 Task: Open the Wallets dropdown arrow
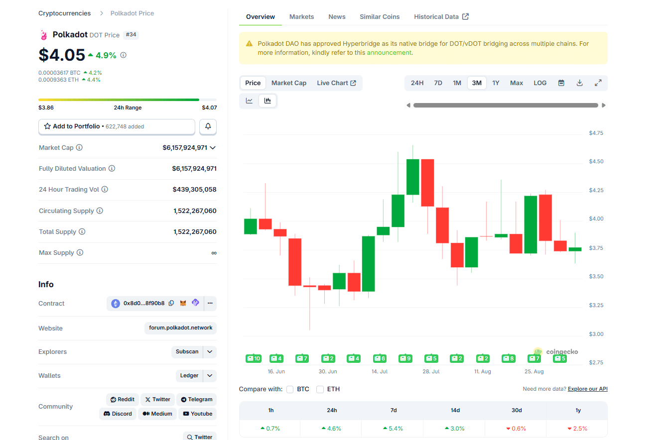(x=210, y=376)
